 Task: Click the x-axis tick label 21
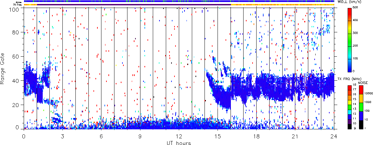pyautogui.click(x=295, y=137)
